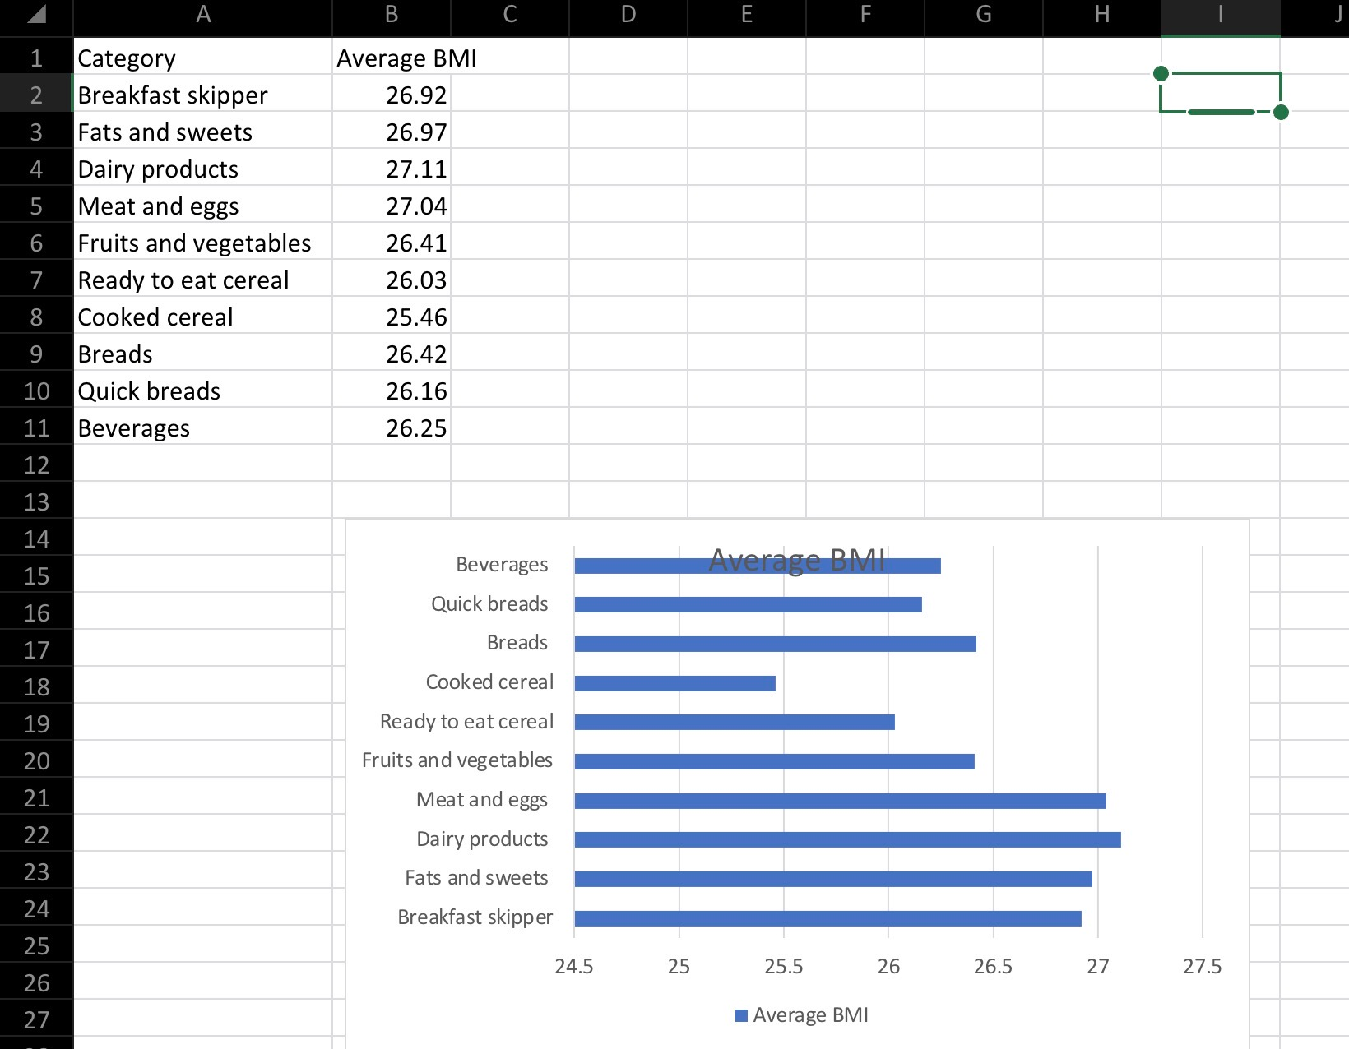This screenshot has height=1049, width=1349.
Task: Click the cell containing 27.11
Action: click(x=392, y=169)
